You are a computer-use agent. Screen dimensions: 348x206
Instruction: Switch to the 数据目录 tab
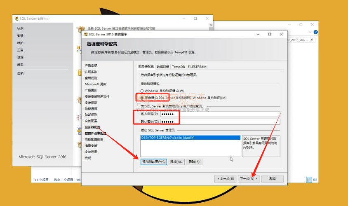(x=163, y=66)
